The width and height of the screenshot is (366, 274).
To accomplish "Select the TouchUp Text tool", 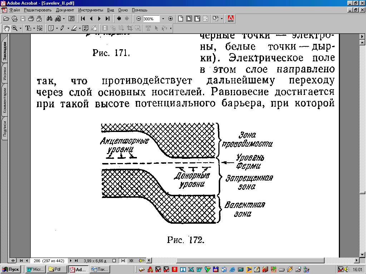I will [x=148, y=29].
